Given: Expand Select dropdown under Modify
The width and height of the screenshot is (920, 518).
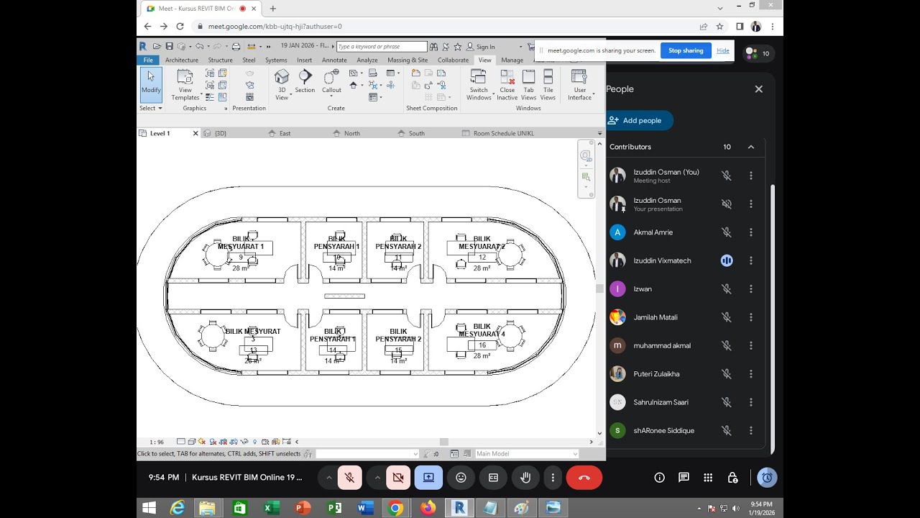Looking at the screenshot, I should [151, 108].
